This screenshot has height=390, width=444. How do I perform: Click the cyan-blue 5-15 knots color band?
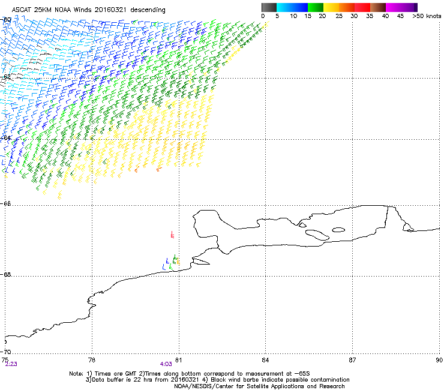292,7
